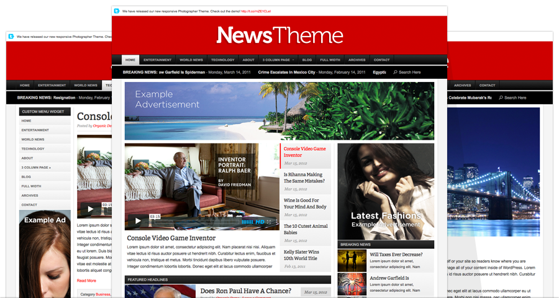Viewport: 559px width, 298px height.
Task: Click the Spiderman thumbnail in Breaking News
Action: [352, 284]
